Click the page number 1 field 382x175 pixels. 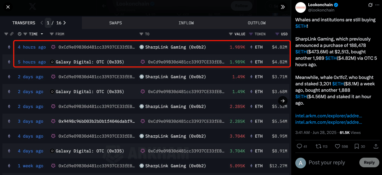(x=48, y=23)
